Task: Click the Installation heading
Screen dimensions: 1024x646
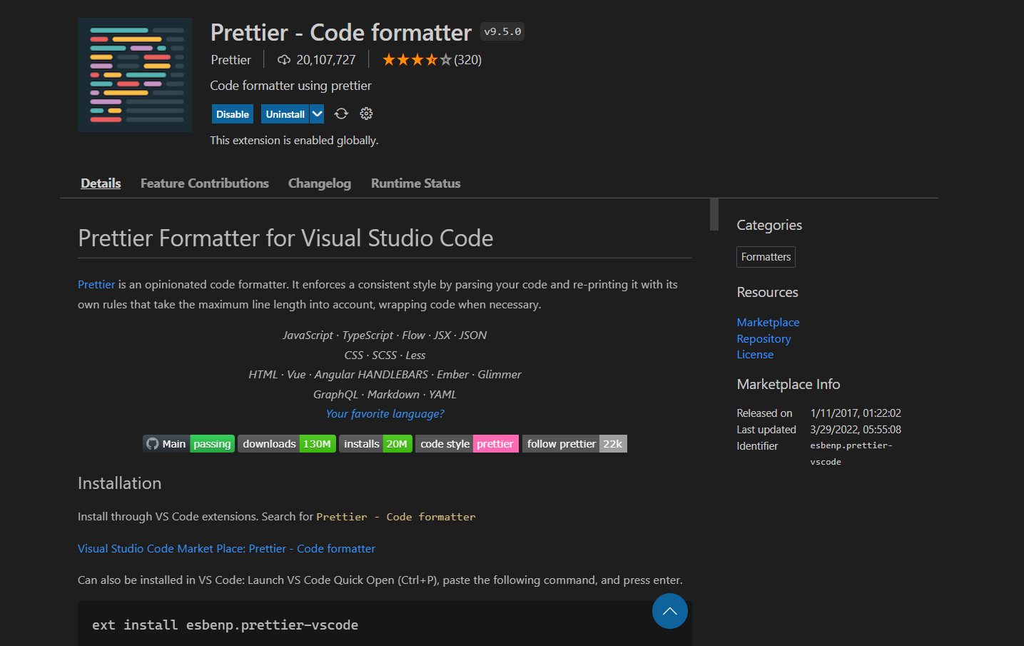Action: click(x=120, y=483)
